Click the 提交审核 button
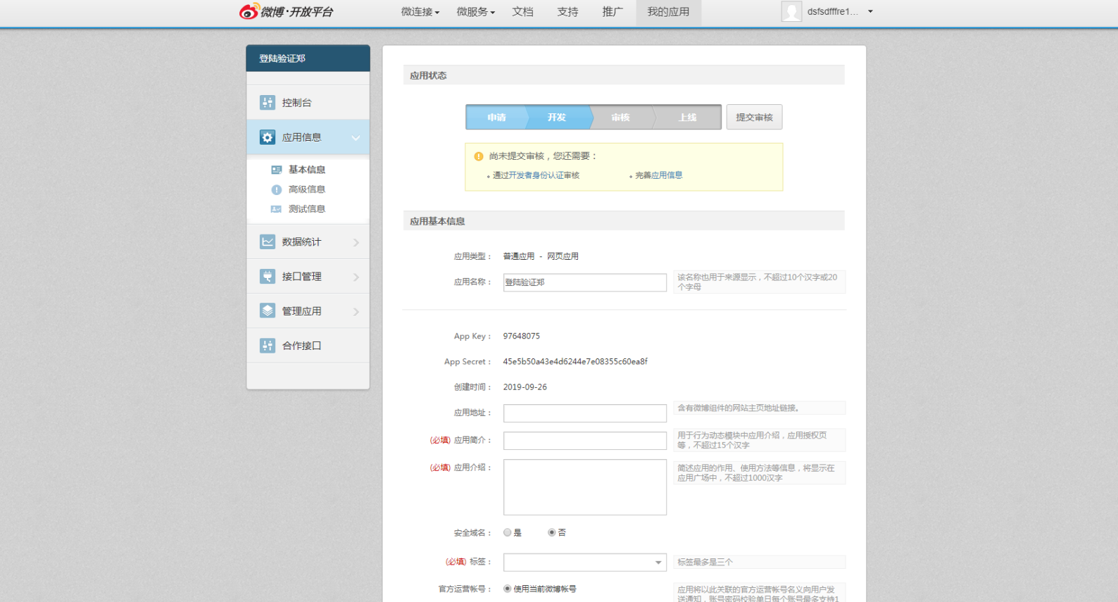This screenshot has height=602, width=1118. pos(754,118)
